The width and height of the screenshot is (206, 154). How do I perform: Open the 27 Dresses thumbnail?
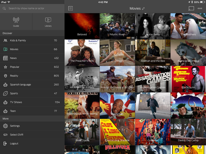coord(117,52)
